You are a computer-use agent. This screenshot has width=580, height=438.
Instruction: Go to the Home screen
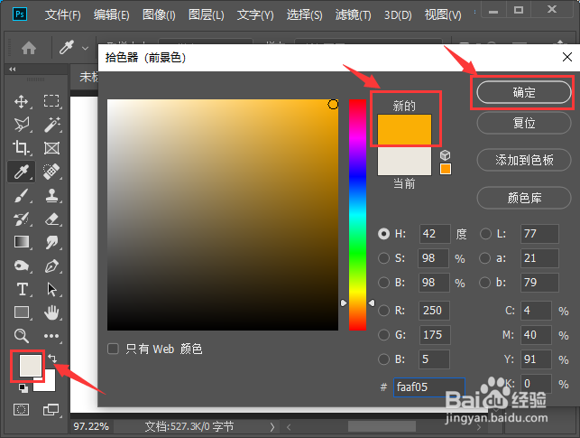point(29,48)
